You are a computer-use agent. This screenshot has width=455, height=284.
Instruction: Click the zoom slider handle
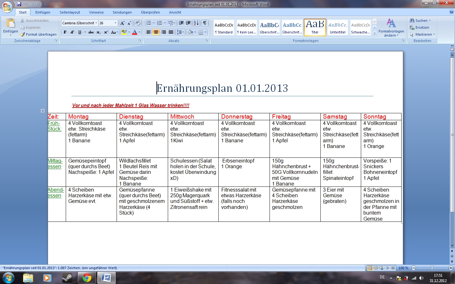coord(432,268)
